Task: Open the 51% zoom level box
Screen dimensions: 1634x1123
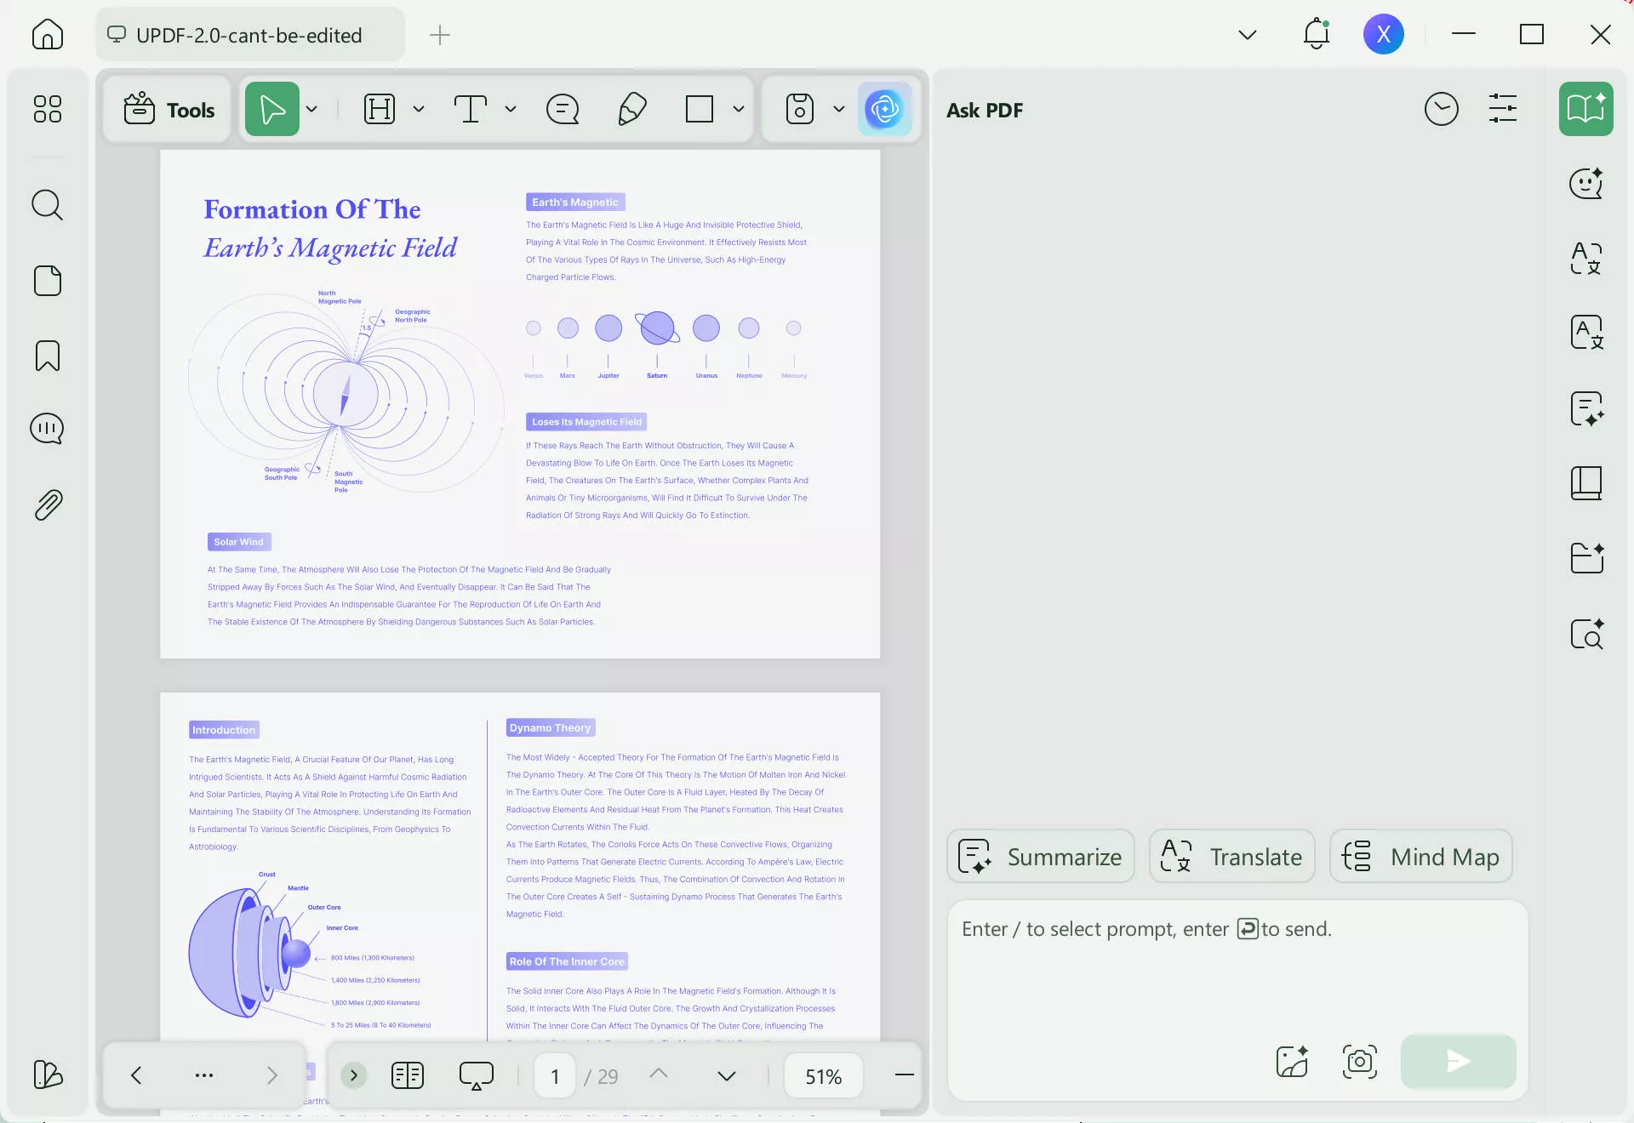Action: click(823, 1076)
